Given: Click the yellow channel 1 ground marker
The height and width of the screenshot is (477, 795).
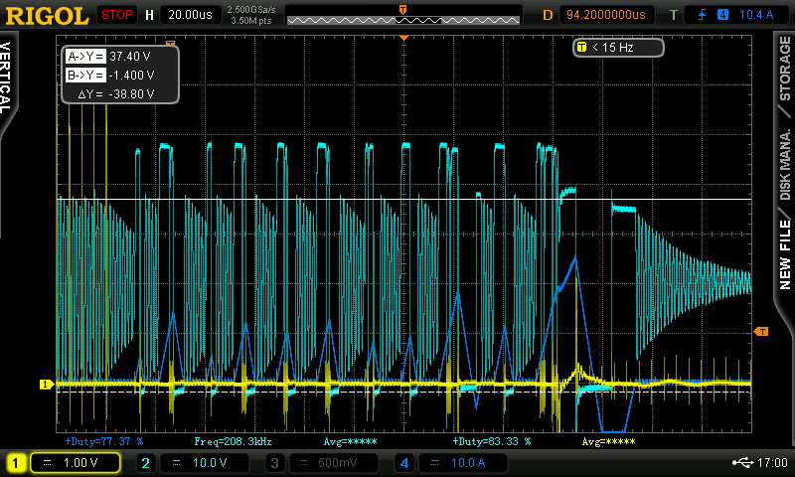Looking at the screenshot, I should [x=45, y=384].
